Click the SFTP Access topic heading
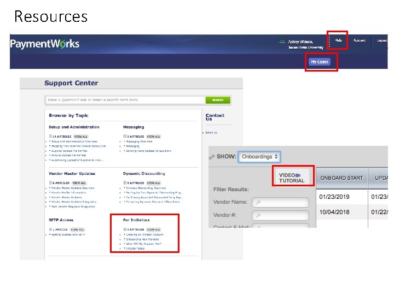 [x=61, y=220]
